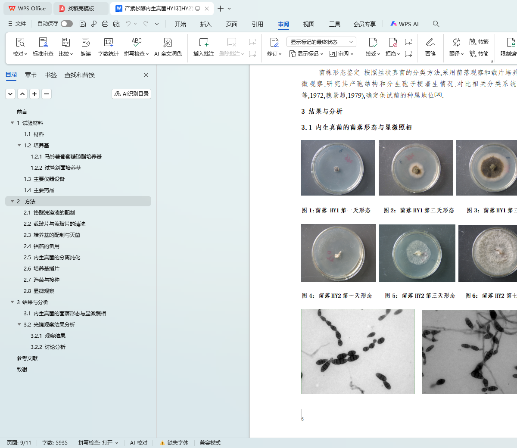Click the 拒绝 reject changes icon
The height and width of the screenshot is (448, 517).
click(x=392, y=42)
